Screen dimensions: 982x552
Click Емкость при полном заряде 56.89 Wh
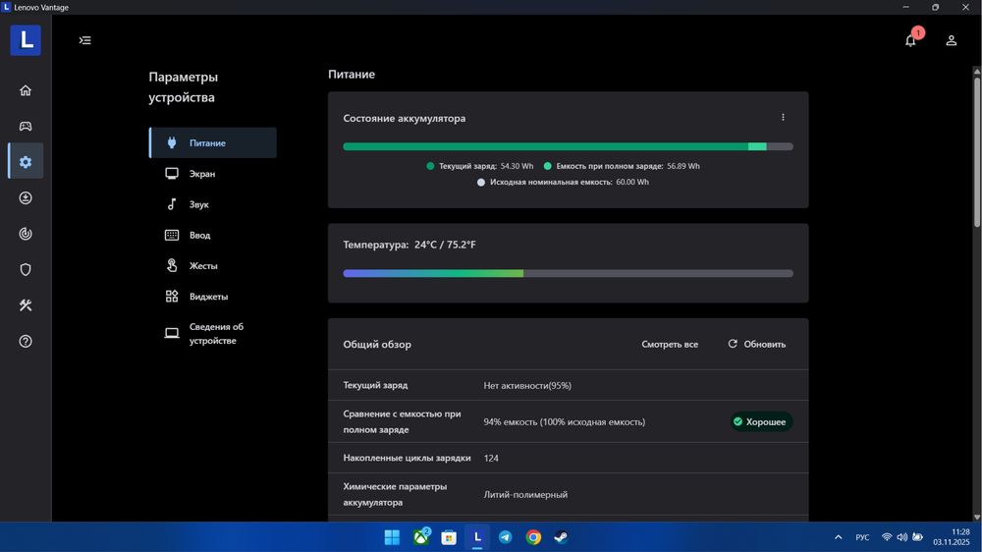622,166
